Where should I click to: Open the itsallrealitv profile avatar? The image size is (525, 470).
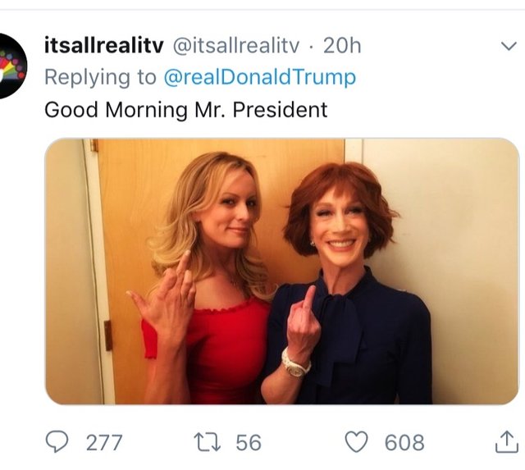point(11,66)
